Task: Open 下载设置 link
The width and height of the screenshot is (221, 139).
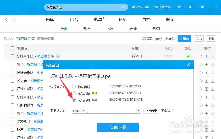Action: [x=167, y=111]
